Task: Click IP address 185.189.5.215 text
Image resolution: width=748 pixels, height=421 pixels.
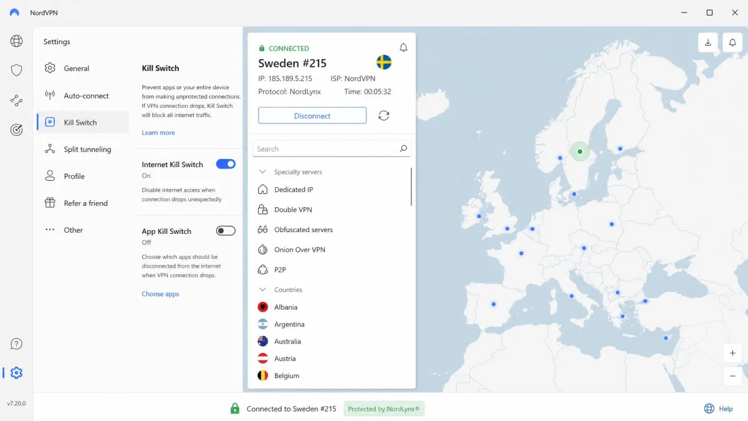Action: click(285, 79)
